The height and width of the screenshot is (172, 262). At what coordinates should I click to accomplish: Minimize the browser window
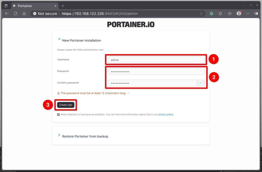coord(244,5)
